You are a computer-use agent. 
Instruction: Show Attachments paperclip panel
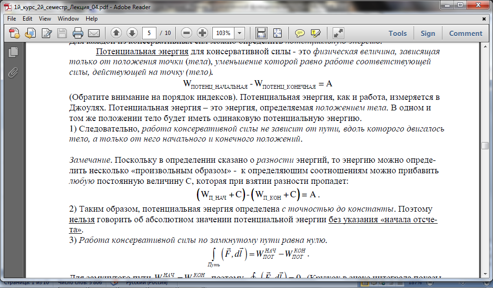[13, 72]
